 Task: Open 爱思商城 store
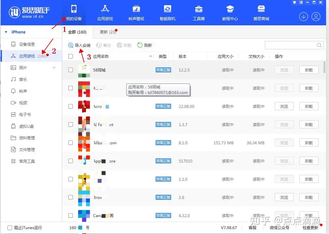click(261, 13)
